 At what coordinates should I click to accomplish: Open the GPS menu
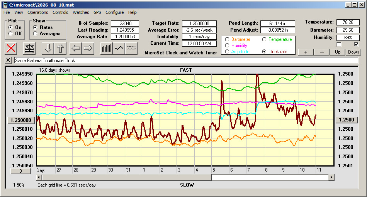coord(97,12)
